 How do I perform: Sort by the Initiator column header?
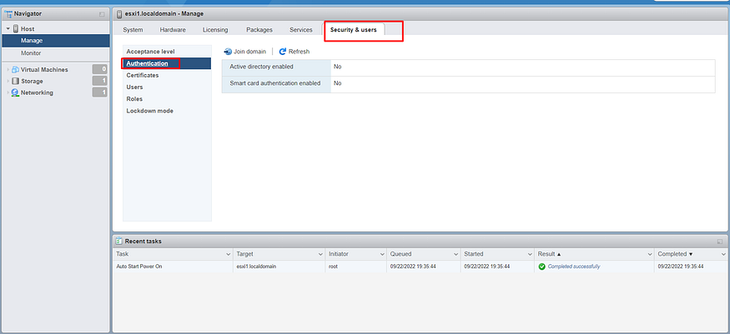click(x=339, y=254)
